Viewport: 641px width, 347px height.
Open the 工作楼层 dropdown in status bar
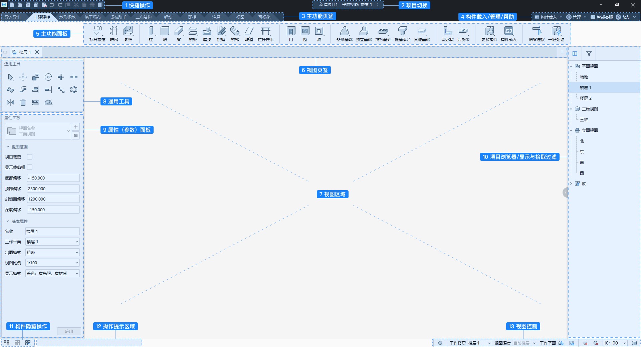click(479, 343)
